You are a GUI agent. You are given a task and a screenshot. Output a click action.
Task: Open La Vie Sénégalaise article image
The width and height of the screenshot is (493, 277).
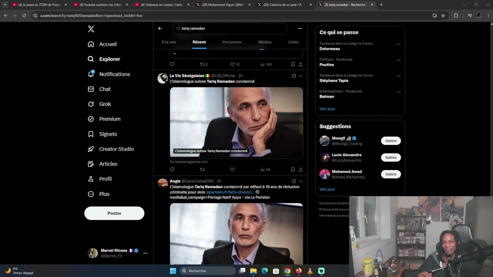236,123
